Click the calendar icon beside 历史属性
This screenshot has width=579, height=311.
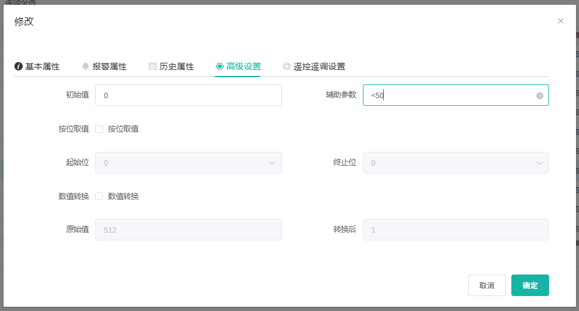(x=153, y=66)
